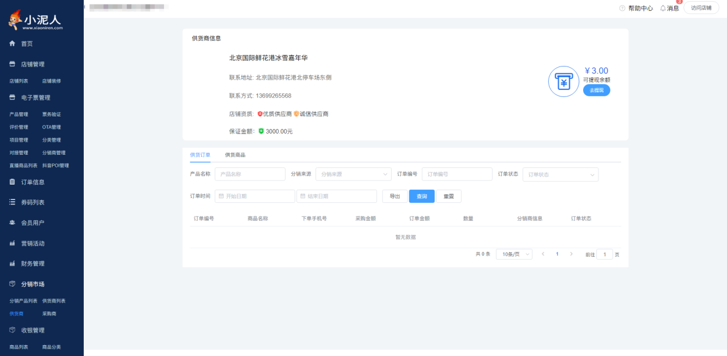Select the 供货订单 tab
This screenshot has width=727, height=356.
200,155
